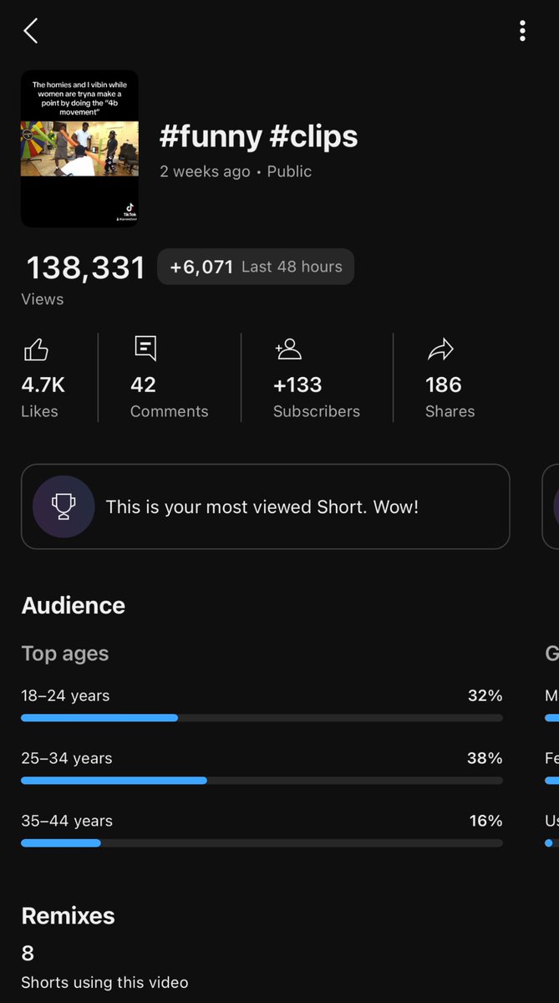Tap the 32% value
The image size is (559, 1003).
click(x=485, y=695)
